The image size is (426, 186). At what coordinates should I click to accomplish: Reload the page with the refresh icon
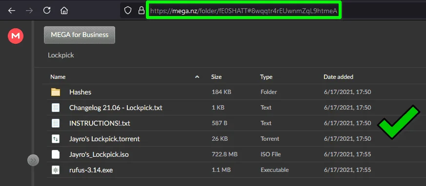tap(47, 10)
